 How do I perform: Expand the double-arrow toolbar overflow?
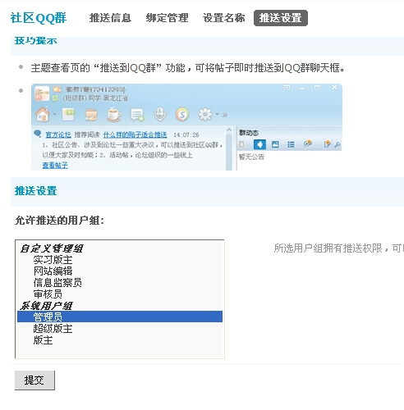pos(225,115)
